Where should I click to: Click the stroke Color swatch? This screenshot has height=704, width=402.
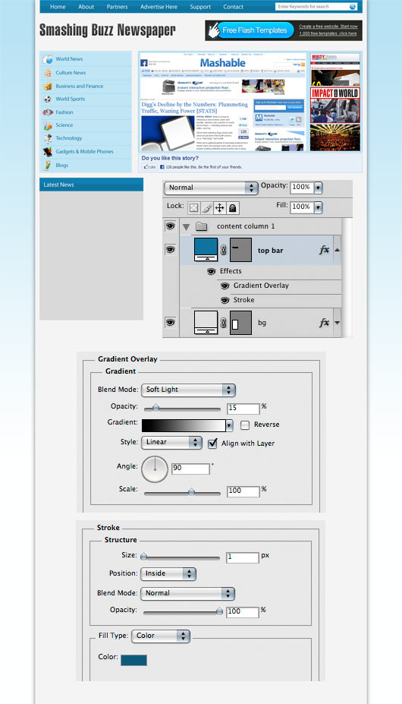(x=133, y=660)
